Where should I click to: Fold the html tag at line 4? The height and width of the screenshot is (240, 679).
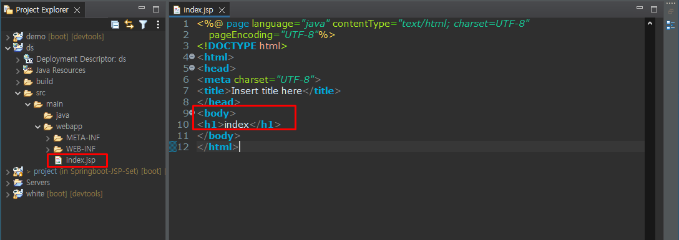click(192, 57)
